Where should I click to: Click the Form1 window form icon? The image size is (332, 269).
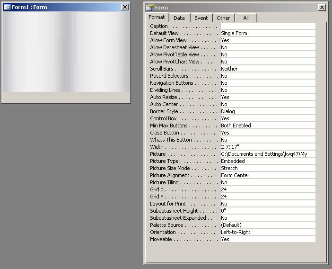7,7
